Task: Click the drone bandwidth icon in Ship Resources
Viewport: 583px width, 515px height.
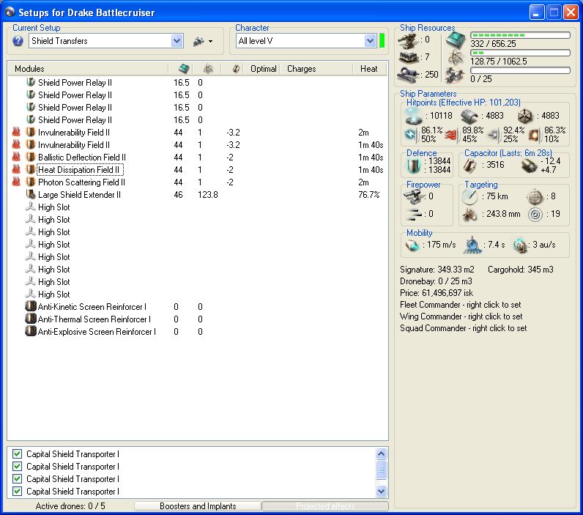Action: point(455,75)
